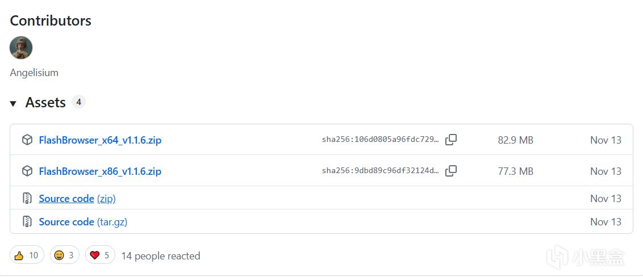This screenshot has height=277, width=643.
Task: Click file-zip icon beside Source code (tar.gz)
Action: click(27, 222)
